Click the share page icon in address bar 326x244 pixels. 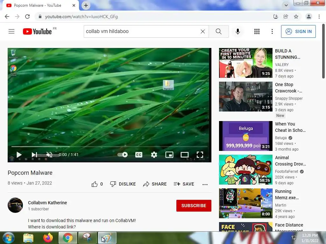pyautogui.click(x=286, y=17)
